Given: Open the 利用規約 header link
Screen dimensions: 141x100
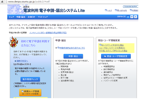Looking at the screenshot, I should [134, 11].
